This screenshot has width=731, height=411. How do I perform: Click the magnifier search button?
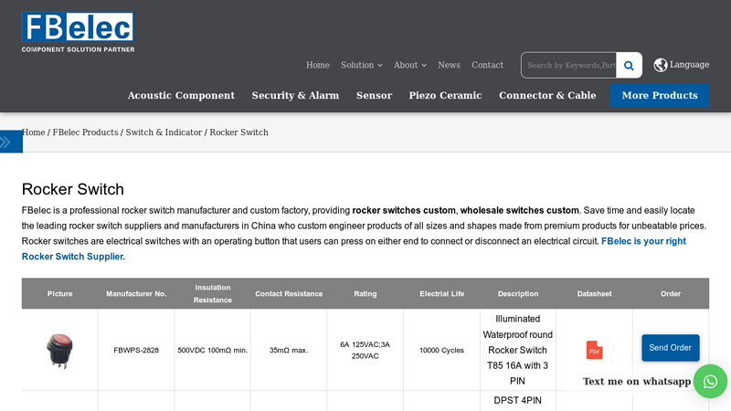click(x=629, y=65)
